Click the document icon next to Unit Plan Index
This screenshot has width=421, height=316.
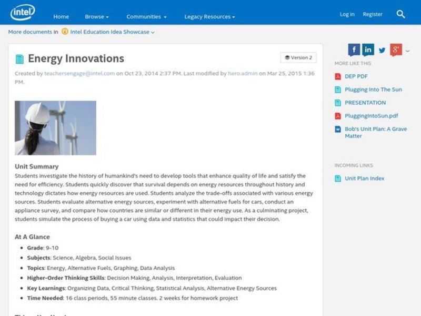(x=337, y=178)
